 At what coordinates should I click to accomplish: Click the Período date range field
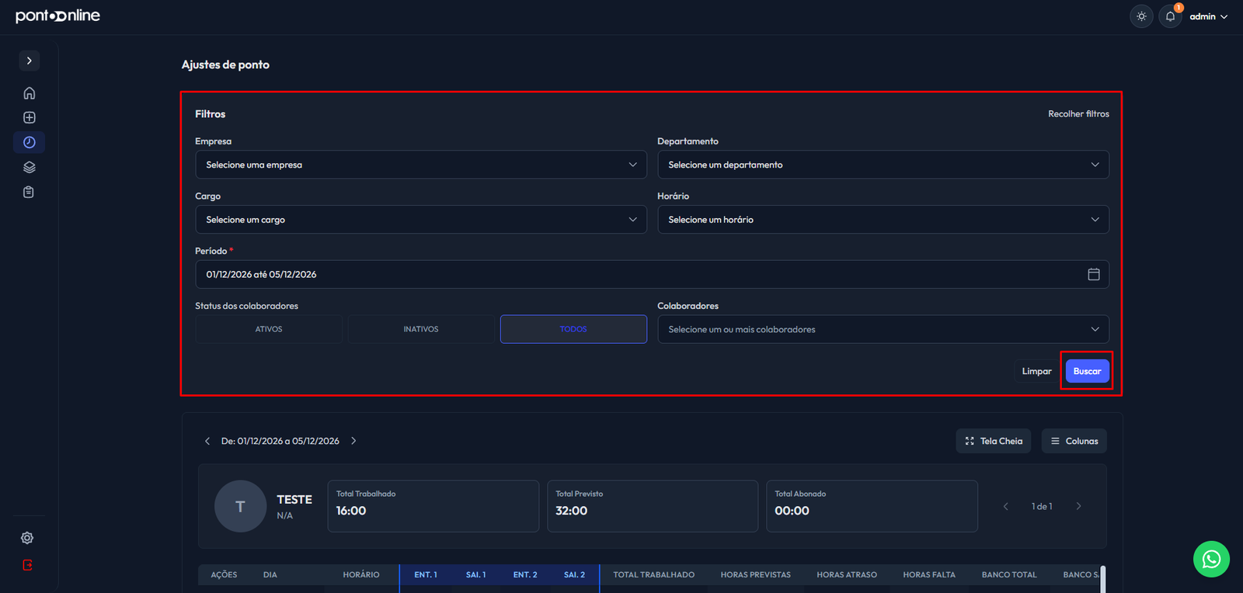(x=652, y=274)
